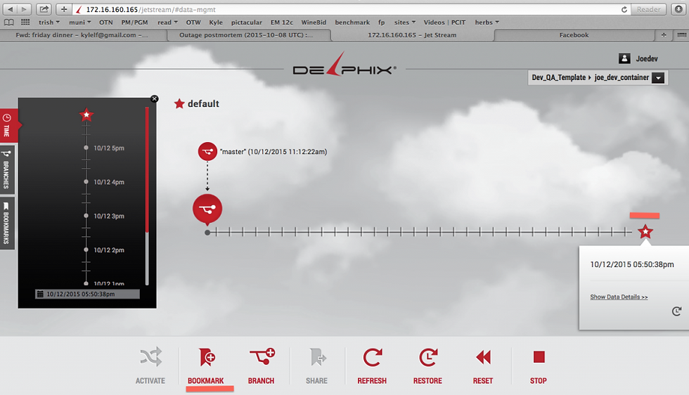
Task: Click the browser share icon
Action: (x=44, y=9)
